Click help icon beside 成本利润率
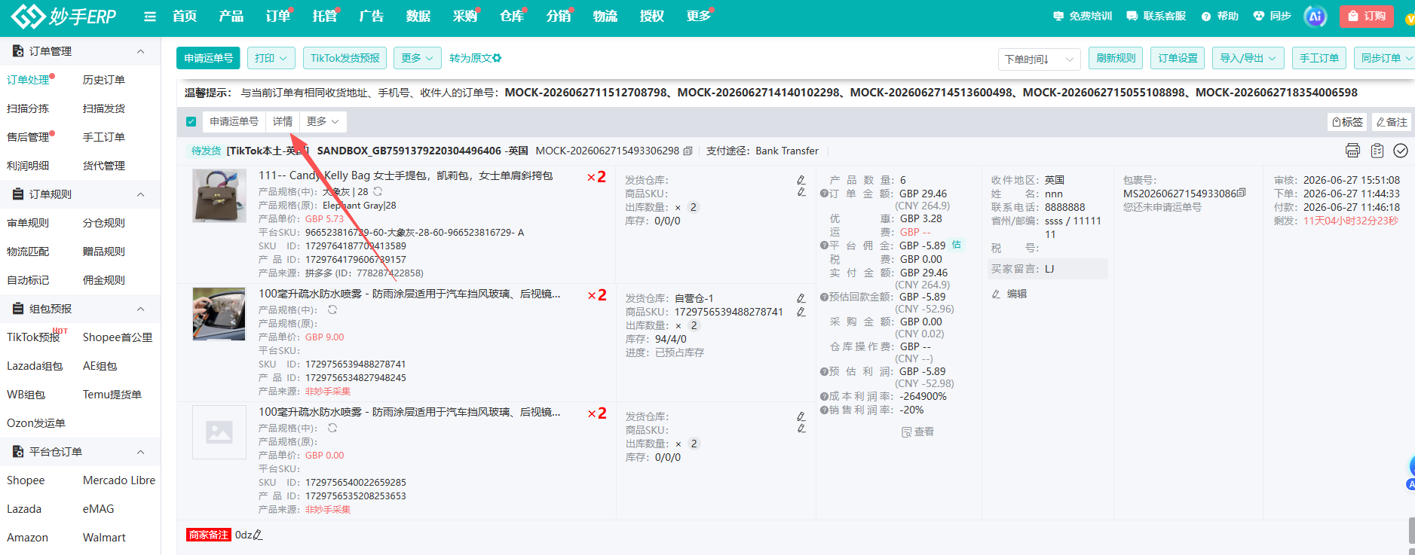 click(x=824, y=396)
